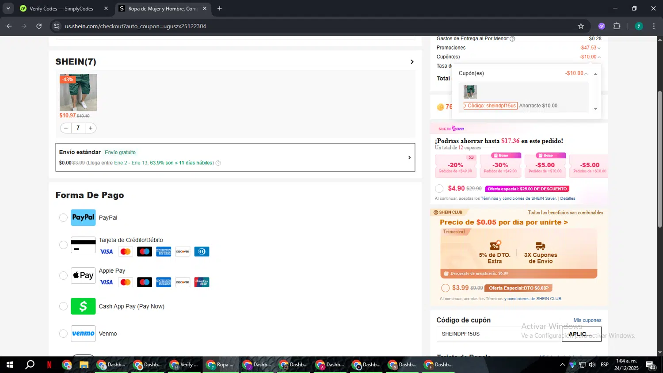Switch to Verify Codes SimplyCodes tab
663x373 pixels.
click(61, 8)
